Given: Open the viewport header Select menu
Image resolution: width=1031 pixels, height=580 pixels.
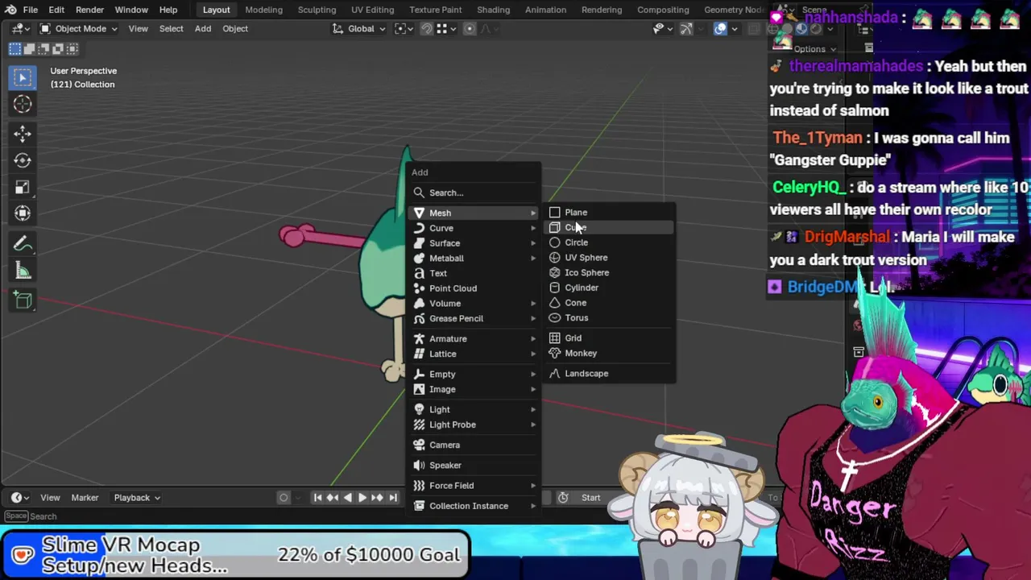Looking at the screenshot, I should point(171,29).
